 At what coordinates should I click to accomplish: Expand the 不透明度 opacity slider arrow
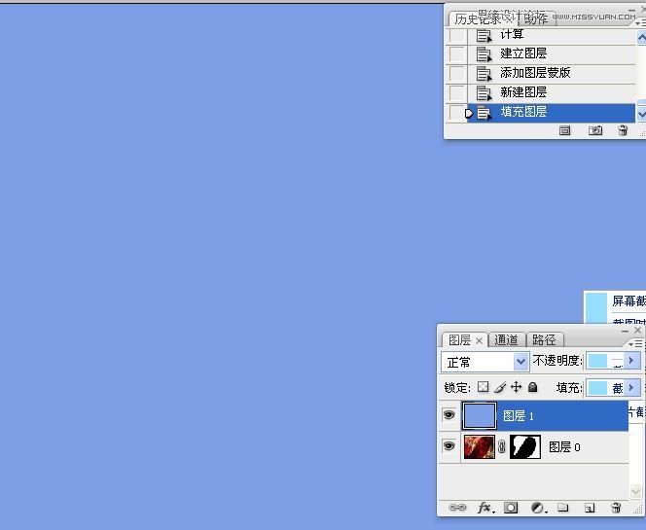click(x=631, y=361)
